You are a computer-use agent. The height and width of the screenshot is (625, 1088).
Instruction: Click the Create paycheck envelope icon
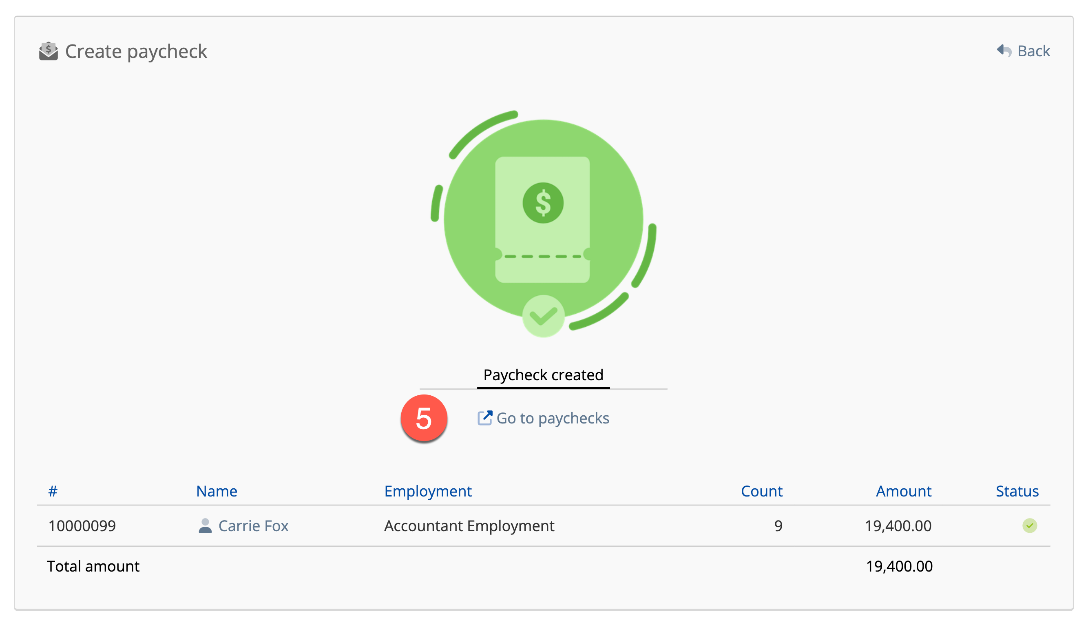point(49,51)
